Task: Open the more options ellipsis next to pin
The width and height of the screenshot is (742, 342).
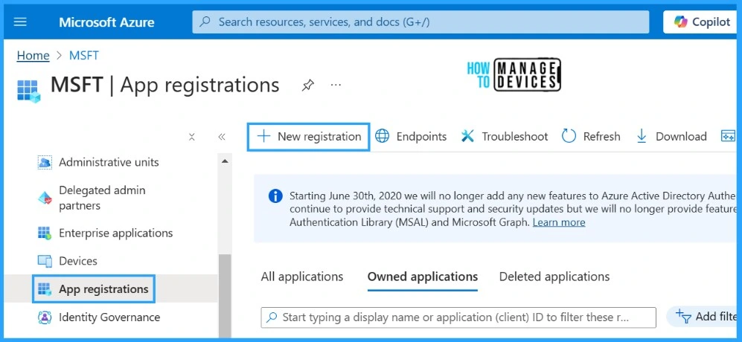Action: point(336,85)
